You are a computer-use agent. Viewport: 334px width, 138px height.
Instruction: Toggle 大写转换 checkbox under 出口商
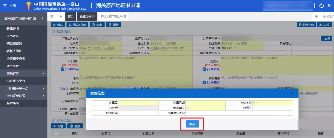[62, 69]
